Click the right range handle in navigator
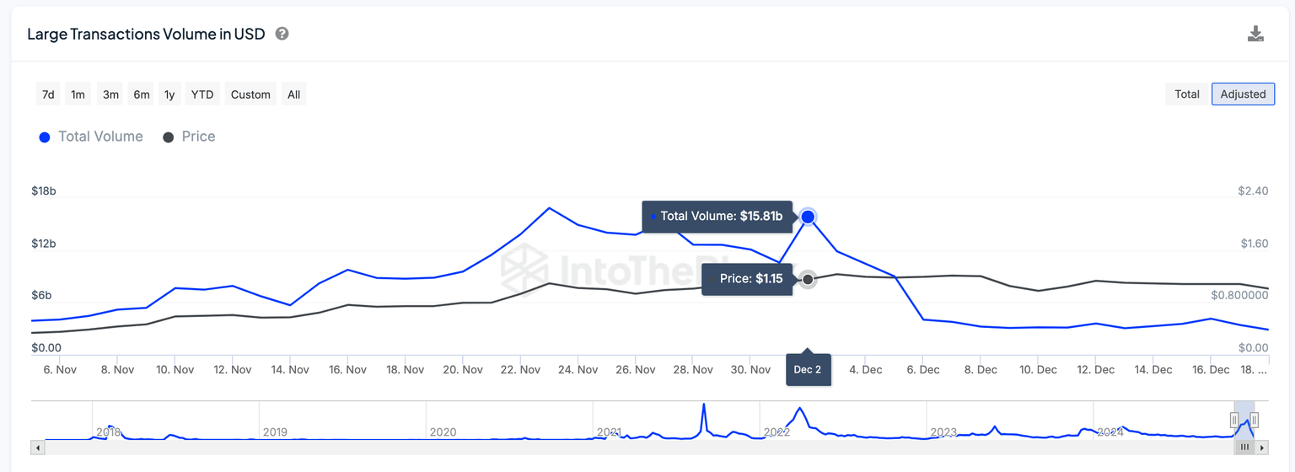 coord(1255,420)
